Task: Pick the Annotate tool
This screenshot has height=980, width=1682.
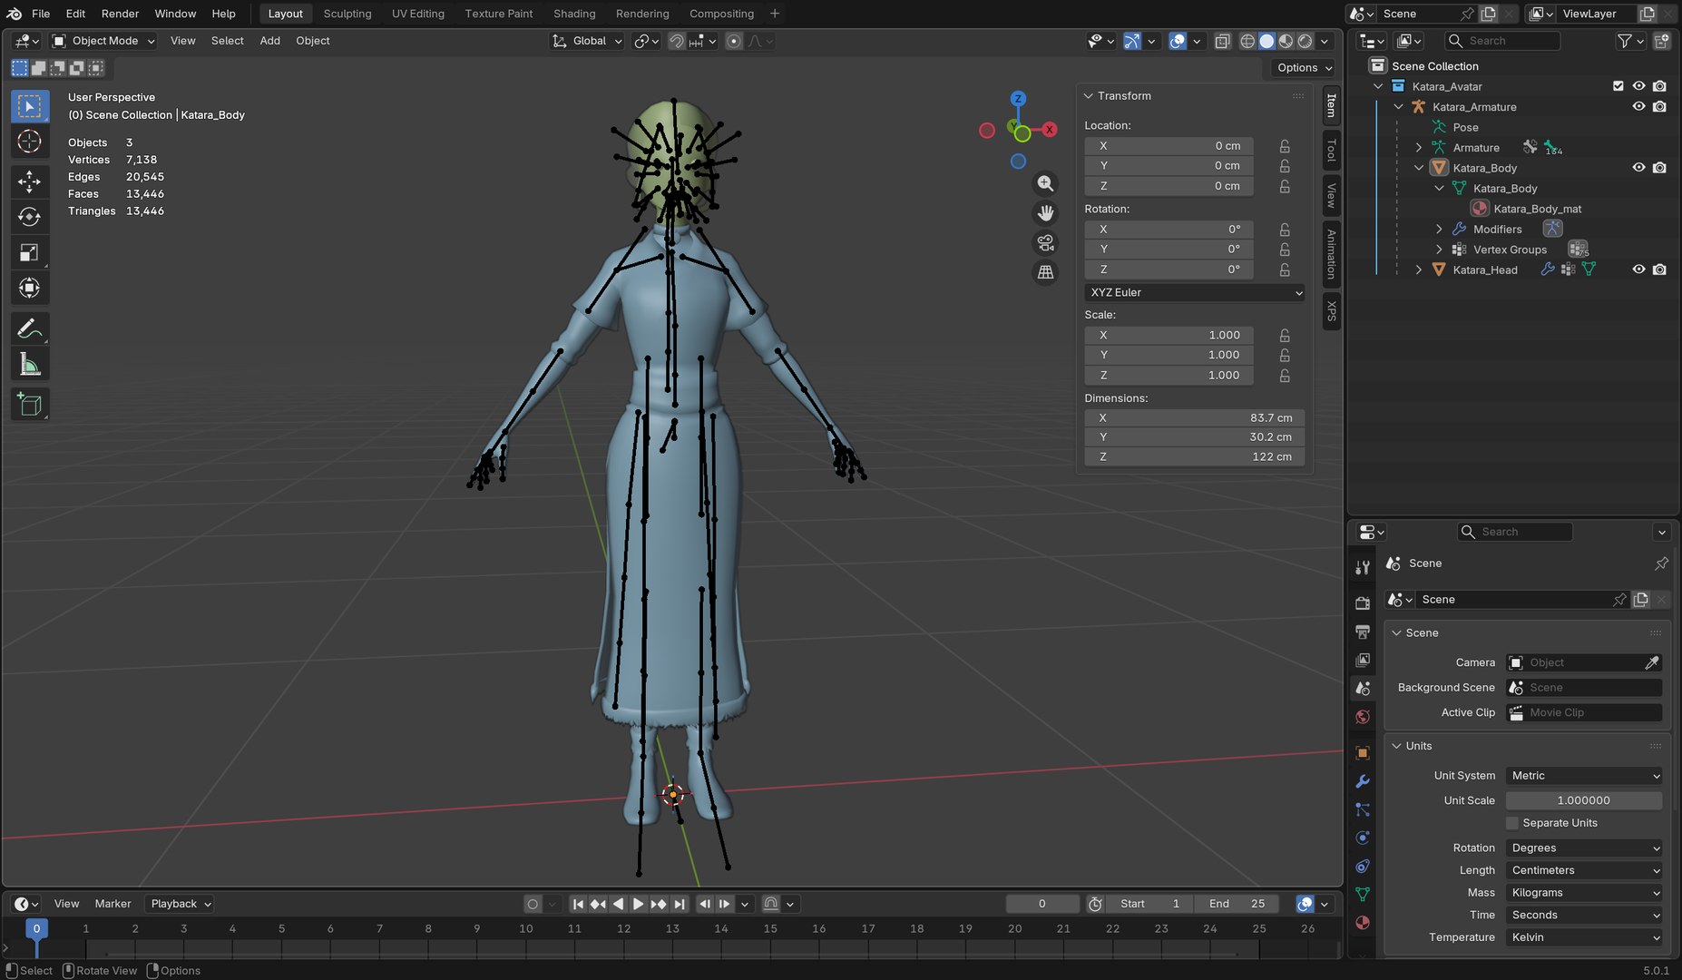Action: click(29, 328)
